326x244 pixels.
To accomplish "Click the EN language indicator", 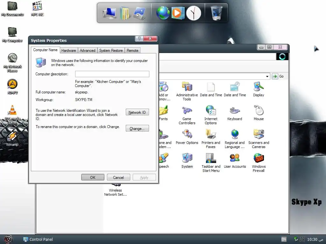I will [284, 239].
